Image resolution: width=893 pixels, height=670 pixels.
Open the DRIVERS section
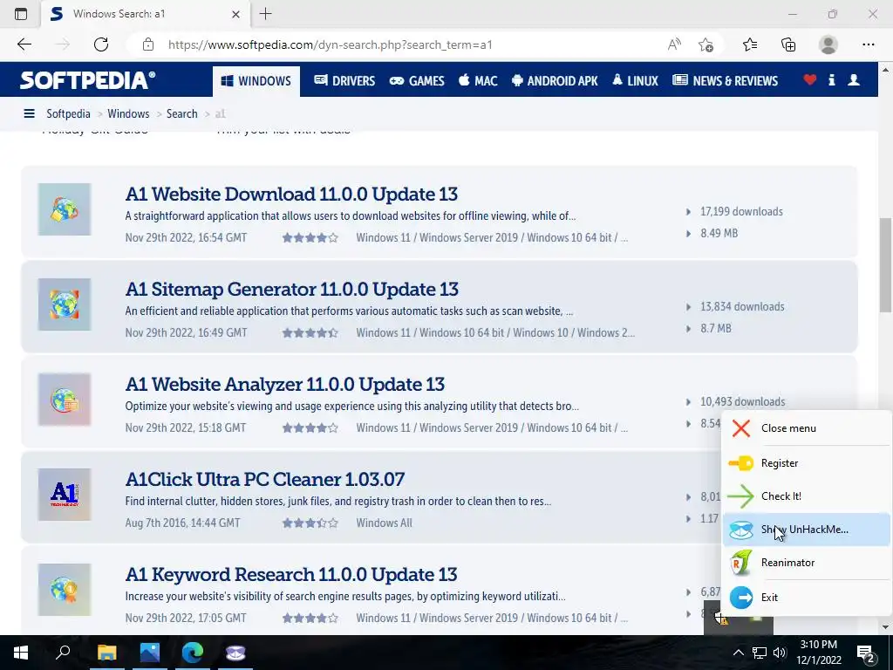click(x=344, y=81)
